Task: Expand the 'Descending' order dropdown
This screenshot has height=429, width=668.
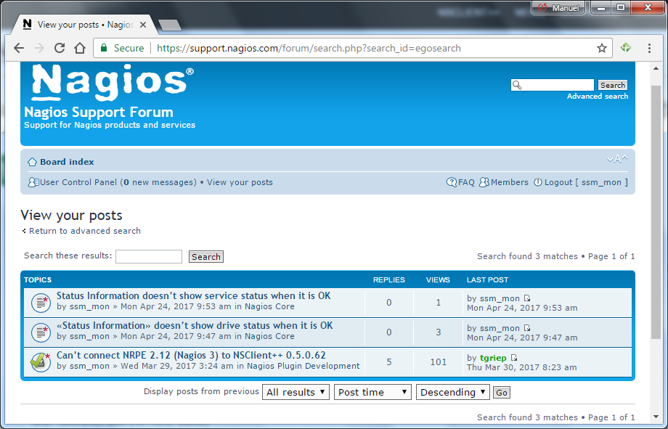Action: click(x=452, y=392)
